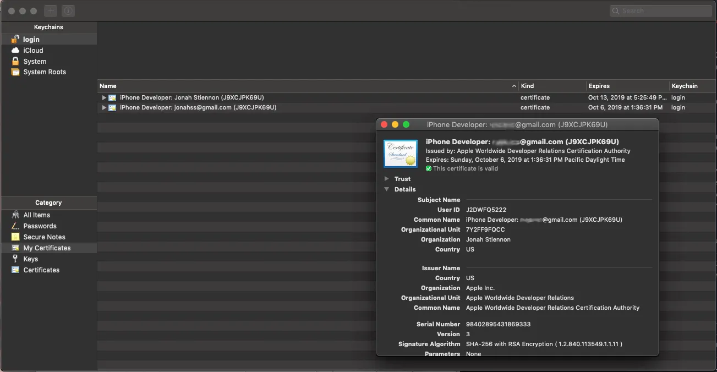Screen dimensions: 717x372
Task: Click the Search field in toolbar
Action: (661, 11)
